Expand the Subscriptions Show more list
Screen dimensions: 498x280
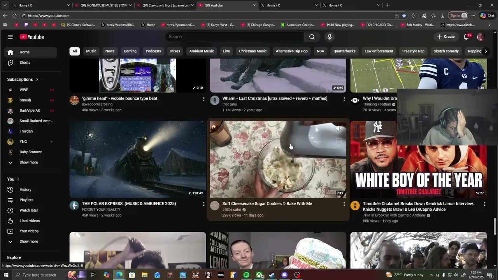click(x=30, y=162)
